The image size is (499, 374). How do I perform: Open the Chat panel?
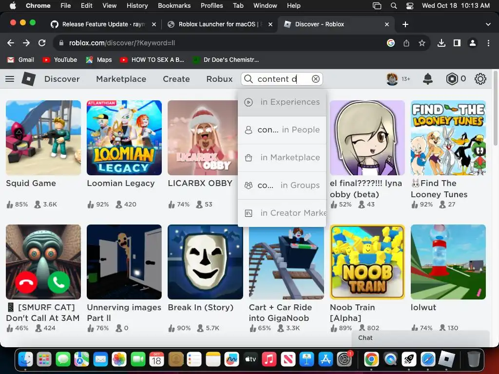pyautogui.click(x=420, y=338)
